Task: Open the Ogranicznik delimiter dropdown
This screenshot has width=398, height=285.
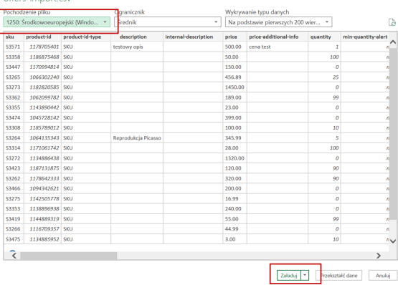Action: tap(168, 22)
